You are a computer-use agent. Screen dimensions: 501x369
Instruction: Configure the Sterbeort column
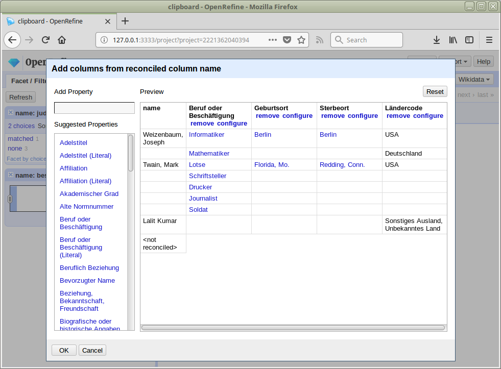point(363,116)
